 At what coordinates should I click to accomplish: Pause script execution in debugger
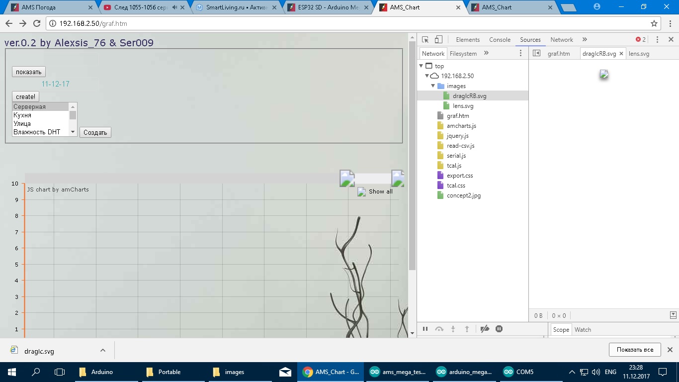coord(425,329)
